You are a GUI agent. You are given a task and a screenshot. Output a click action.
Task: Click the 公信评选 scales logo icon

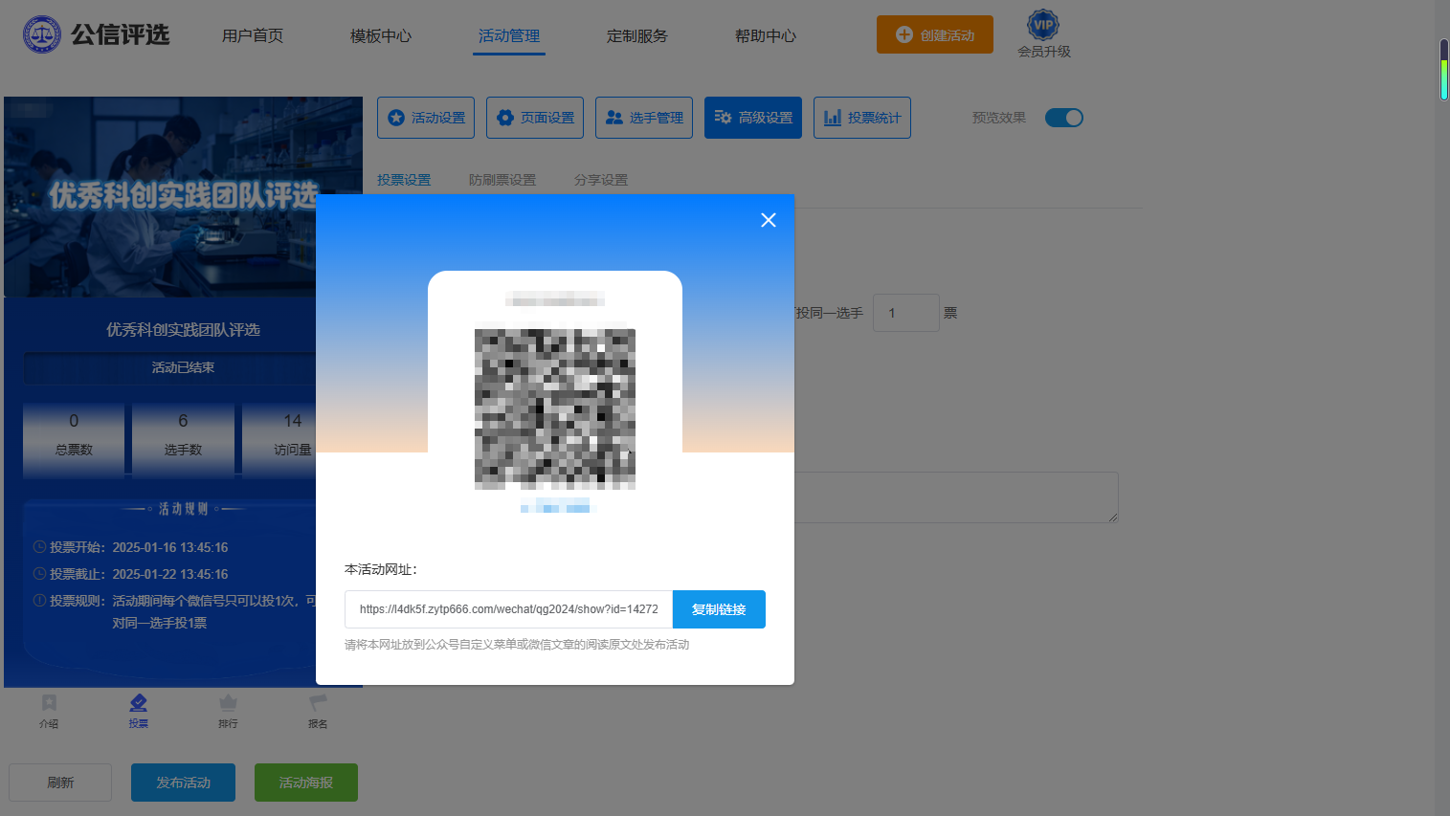coord(42,34)
